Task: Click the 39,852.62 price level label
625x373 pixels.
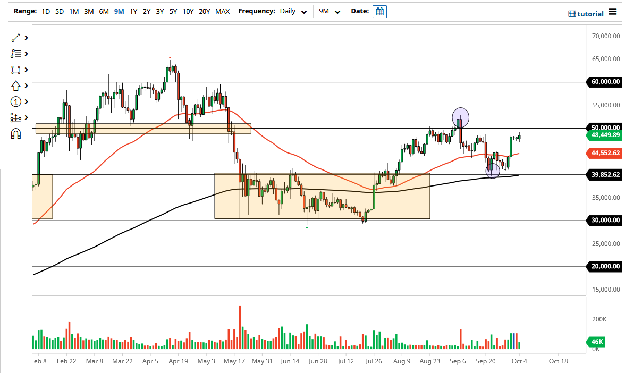Action: pos(604,174)
